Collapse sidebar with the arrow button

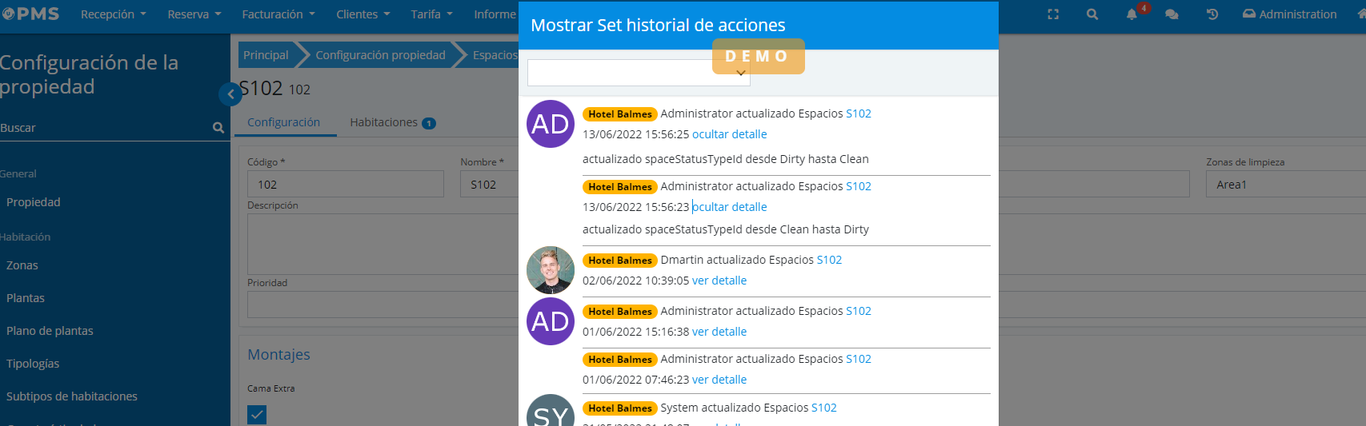click(230, 94)
